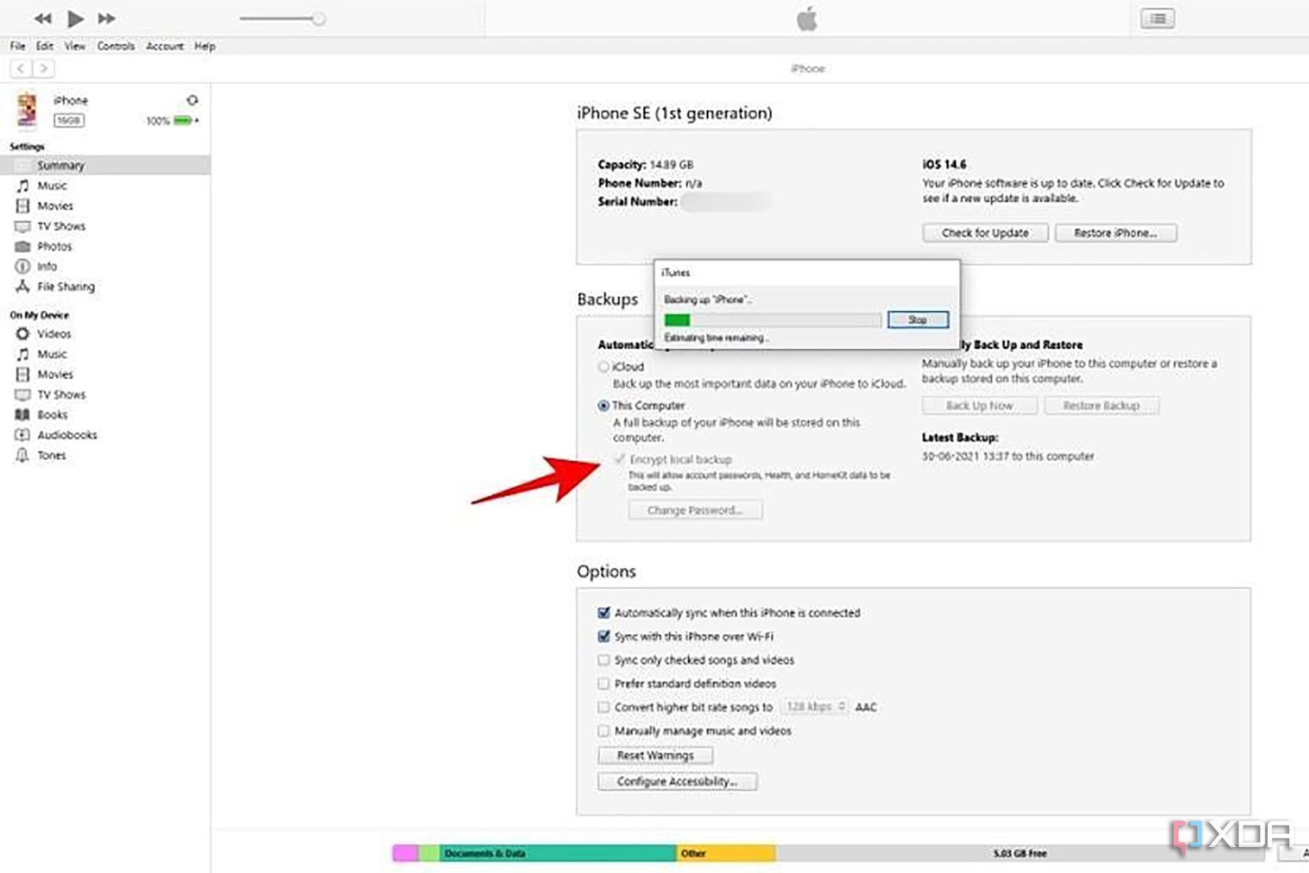Screen dimensions: 1309x873
Task: Click the 16GB capacity badge
Action: [x=69, y=120]
